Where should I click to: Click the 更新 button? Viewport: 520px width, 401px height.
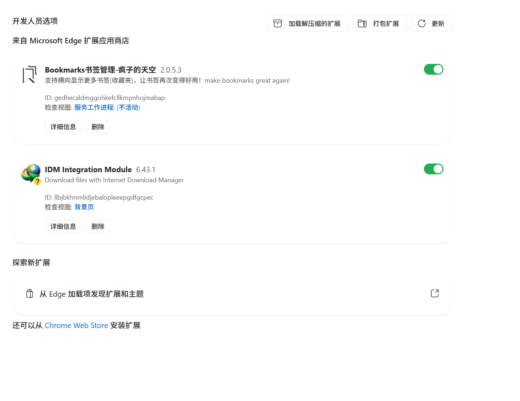[x=432, y=23]
